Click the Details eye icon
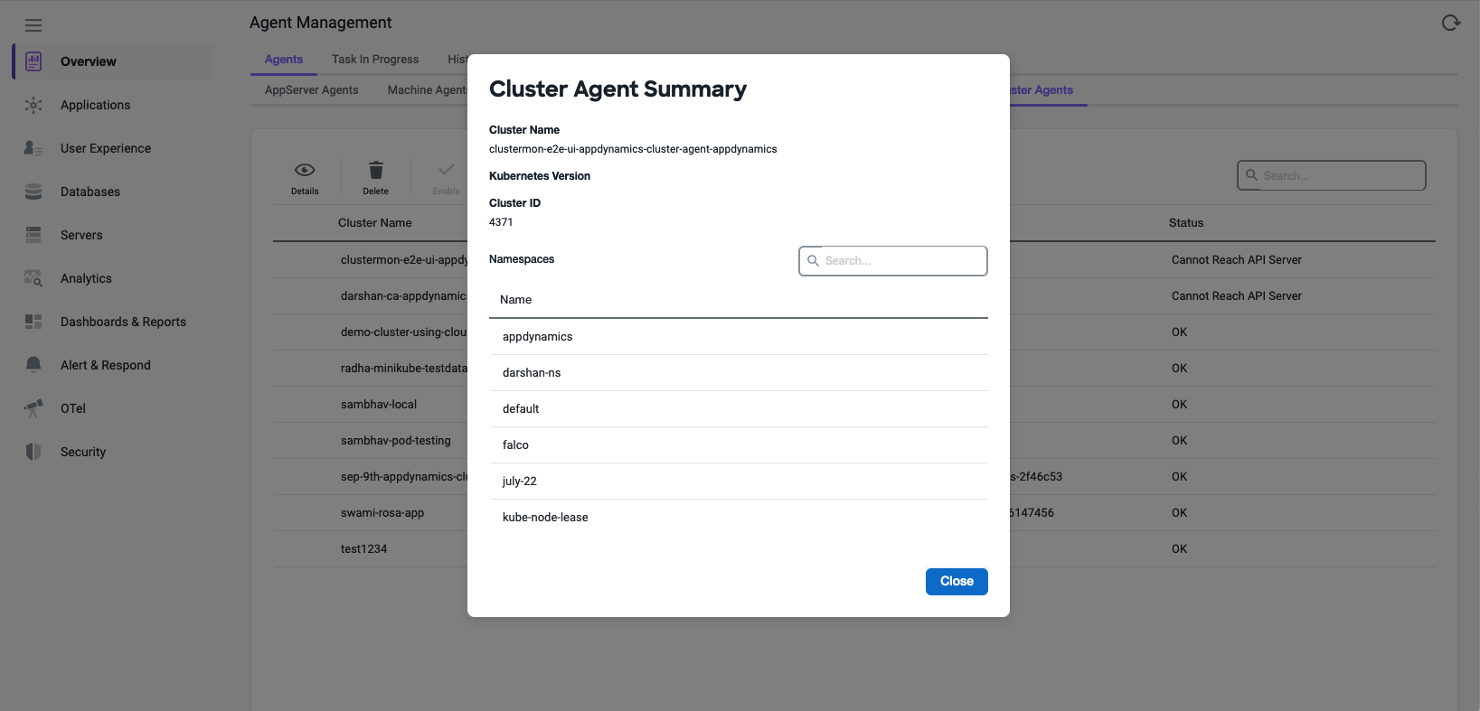Screen dimensions: 1480x711 (x=305, y=170)
